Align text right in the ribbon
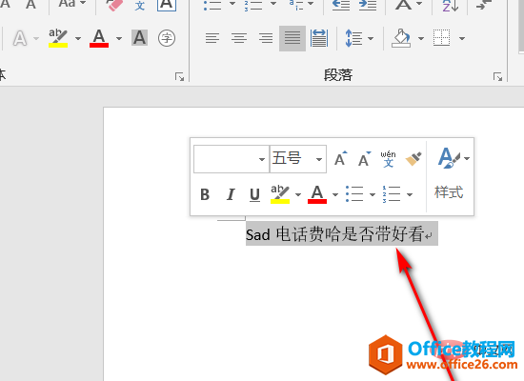 (x=266, y=38)
